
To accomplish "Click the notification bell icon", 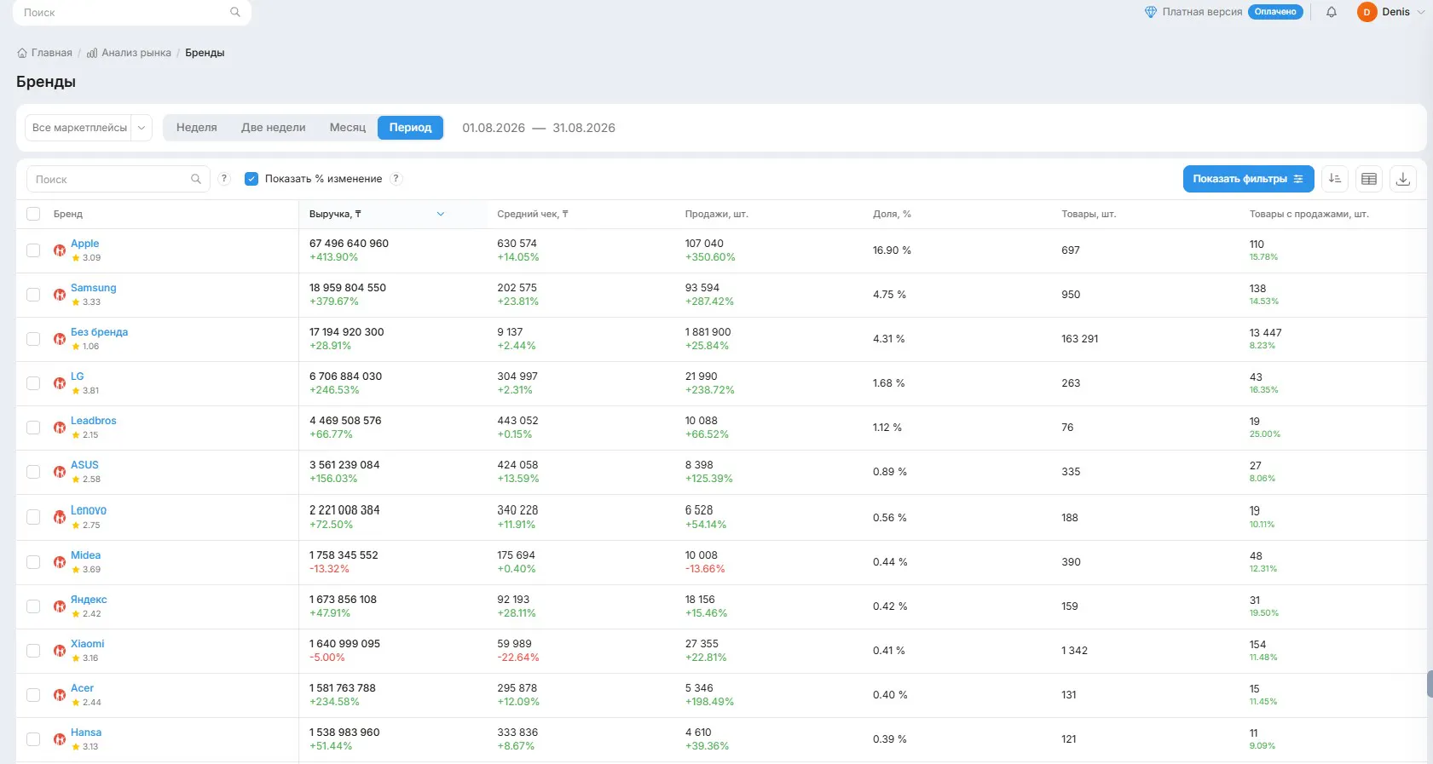I will coord(1332,12).
